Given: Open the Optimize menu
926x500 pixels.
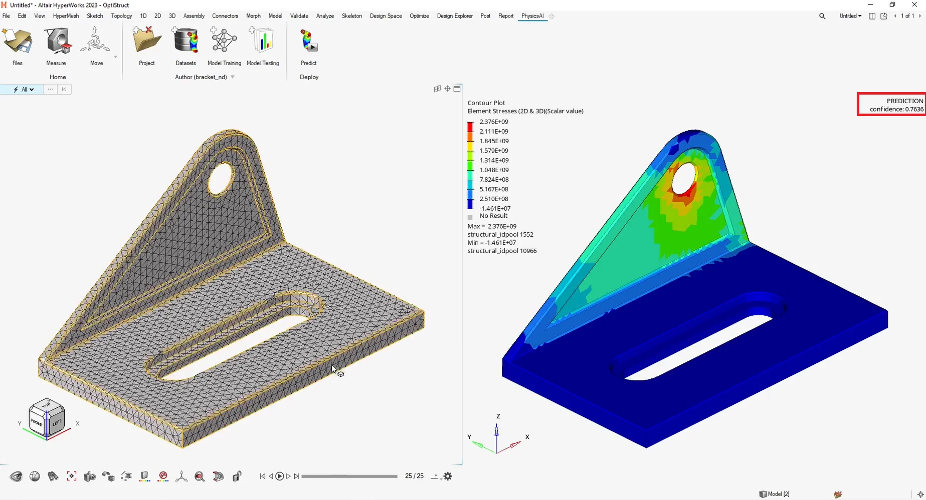Looking at the screenshot, I should click(x=419, y=16).
